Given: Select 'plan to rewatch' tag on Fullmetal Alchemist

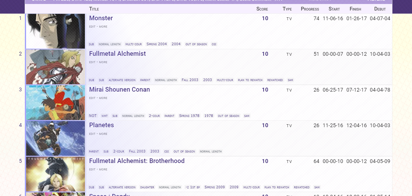Looking at the screenshot, I should 250,80.
